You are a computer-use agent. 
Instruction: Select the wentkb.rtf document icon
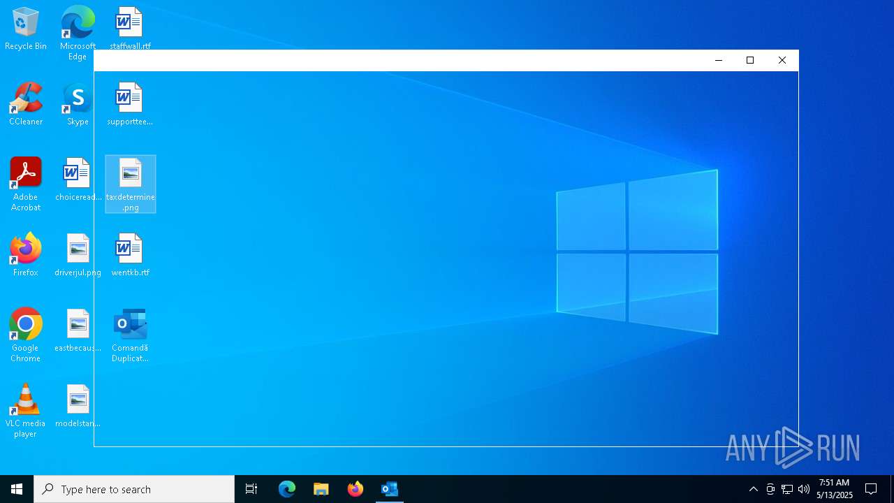[130, 256]
